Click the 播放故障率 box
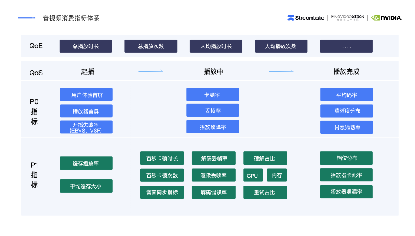This screenshot has height=236, width=415. pyautogui.click(x=212, y=127)
